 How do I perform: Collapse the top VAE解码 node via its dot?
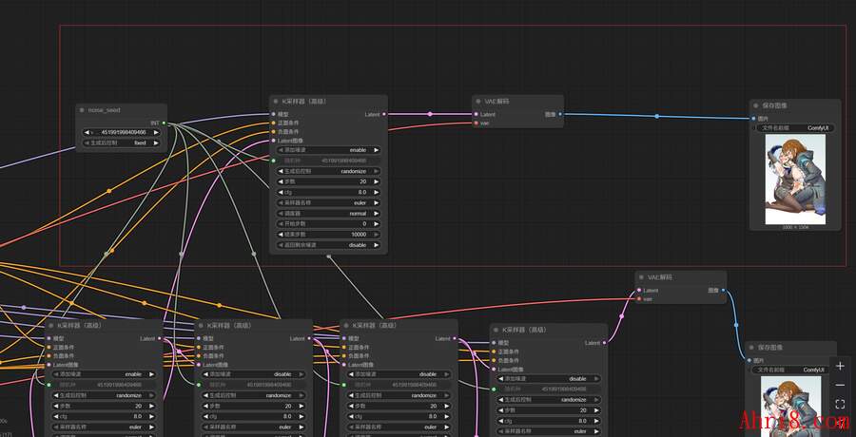click(479, 101)
